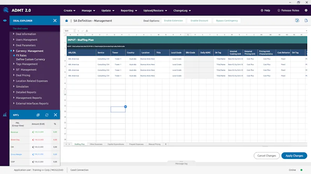Refresh the KPI's panel

pyautogui.click(x=47, y=115)
